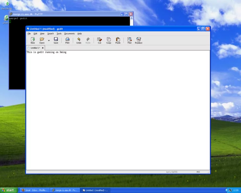Viewport: 241px width, 193px height.
Task: Select the Recycle Bin desktop icon
Action: 7,5
